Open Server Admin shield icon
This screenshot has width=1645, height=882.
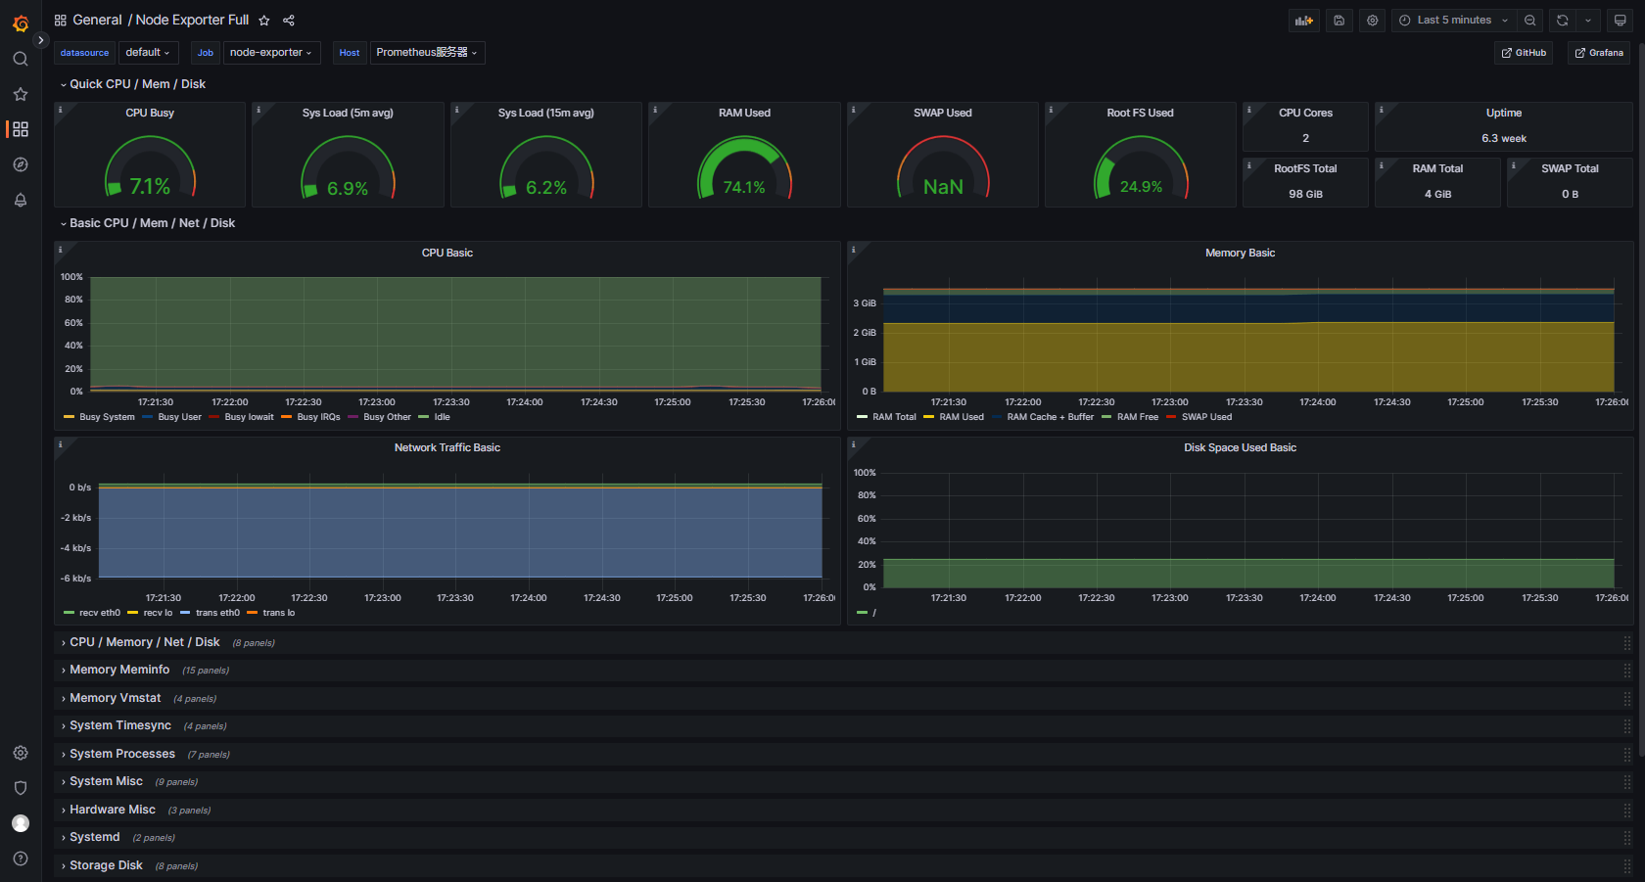(21, 788)
